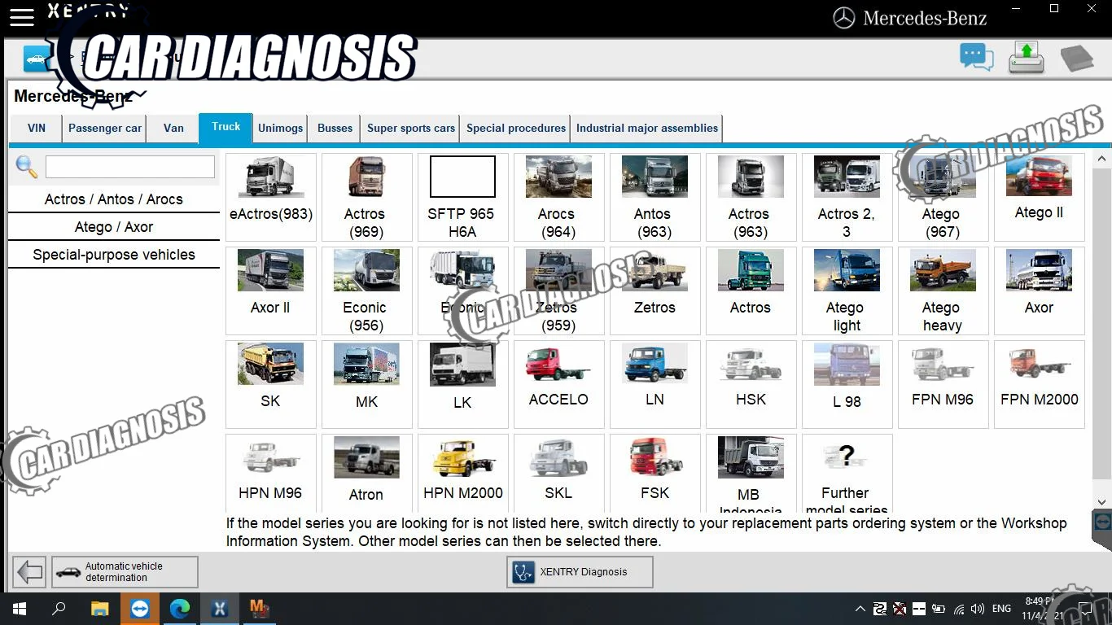Choose the Axor II model tile

coord(271,291)
